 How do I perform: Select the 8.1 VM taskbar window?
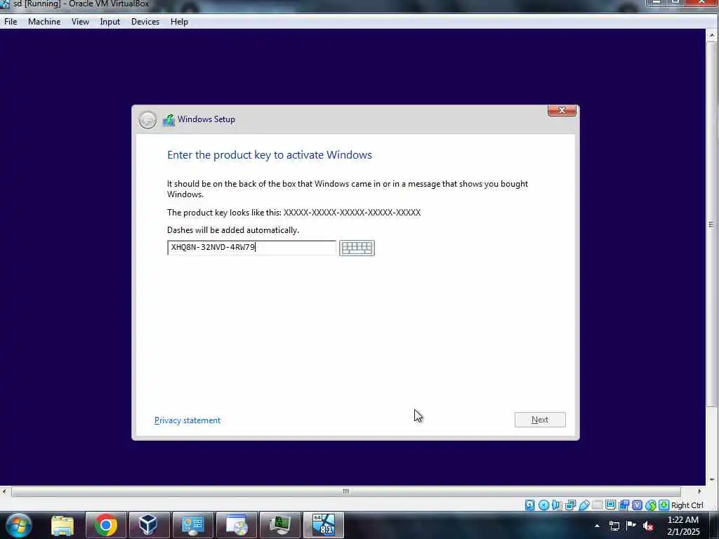(323, 526)
